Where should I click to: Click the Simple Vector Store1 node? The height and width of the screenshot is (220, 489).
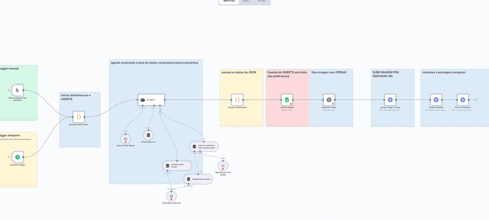tap(177, 166)
